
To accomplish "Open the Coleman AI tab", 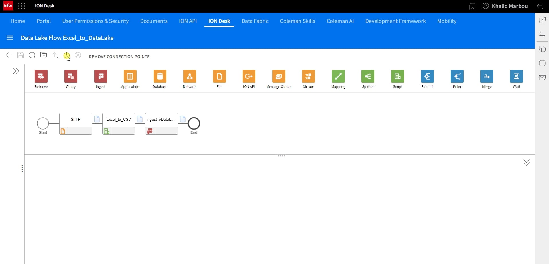I will point(340,21).
